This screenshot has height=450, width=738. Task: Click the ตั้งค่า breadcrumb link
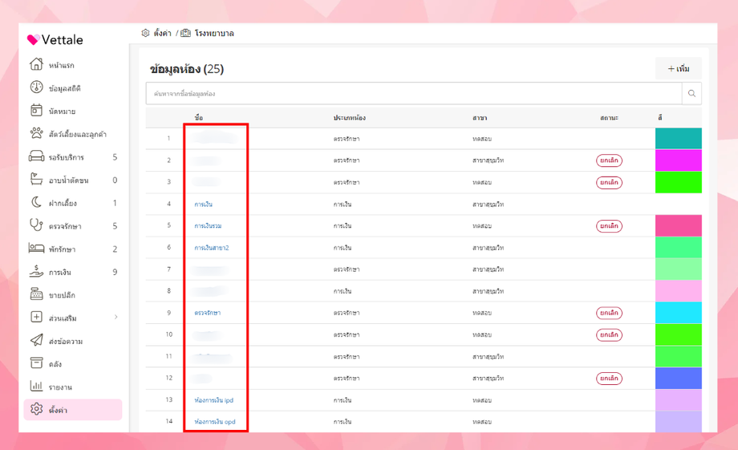(x=162, y=34)
